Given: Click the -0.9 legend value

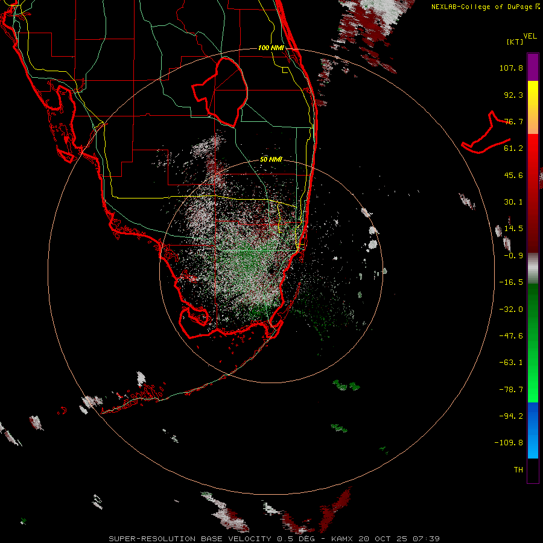Looking at the screenshot, I should pos(513,256).
